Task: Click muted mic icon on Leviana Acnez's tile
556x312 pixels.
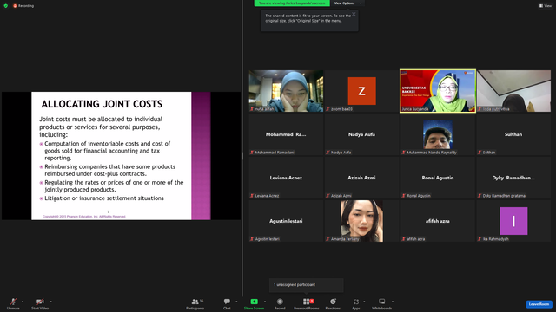Action: click(252, 196)
